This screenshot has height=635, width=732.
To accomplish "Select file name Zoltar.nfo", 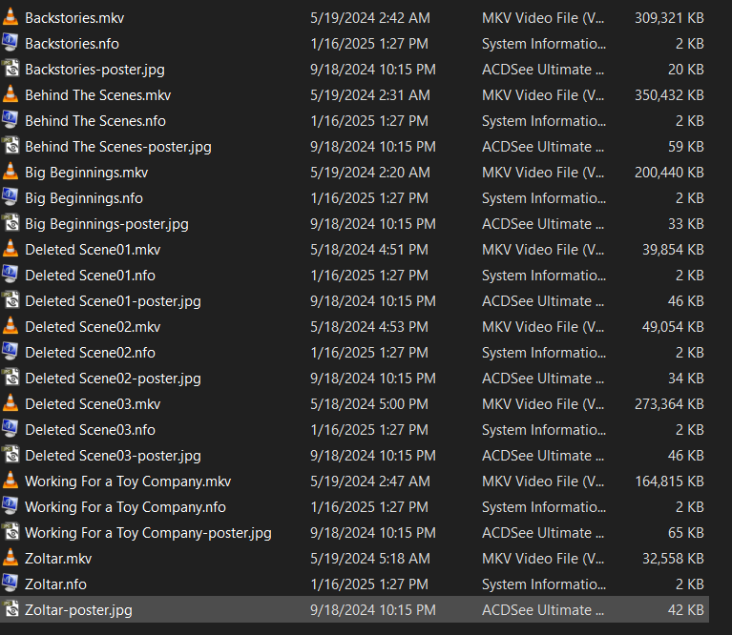I will point(55,584).
